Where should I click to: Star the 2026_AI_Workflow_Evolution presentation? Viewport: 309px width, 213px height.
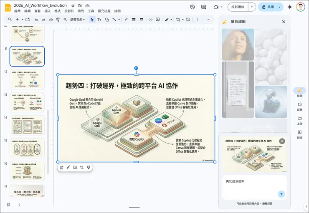(x=73, y=5)
